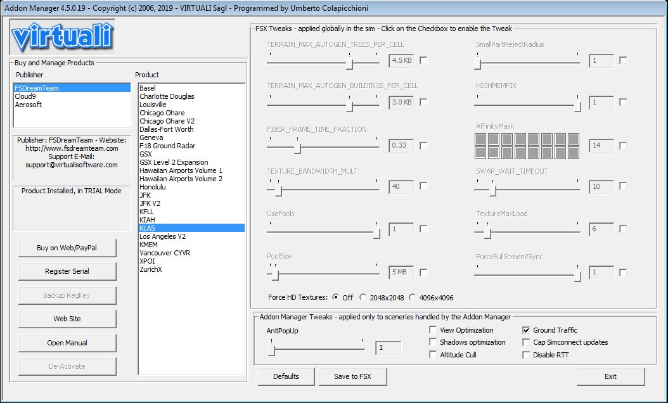Check Altitude Cull
The image size is (668, 403).
(x=433, y=354)
